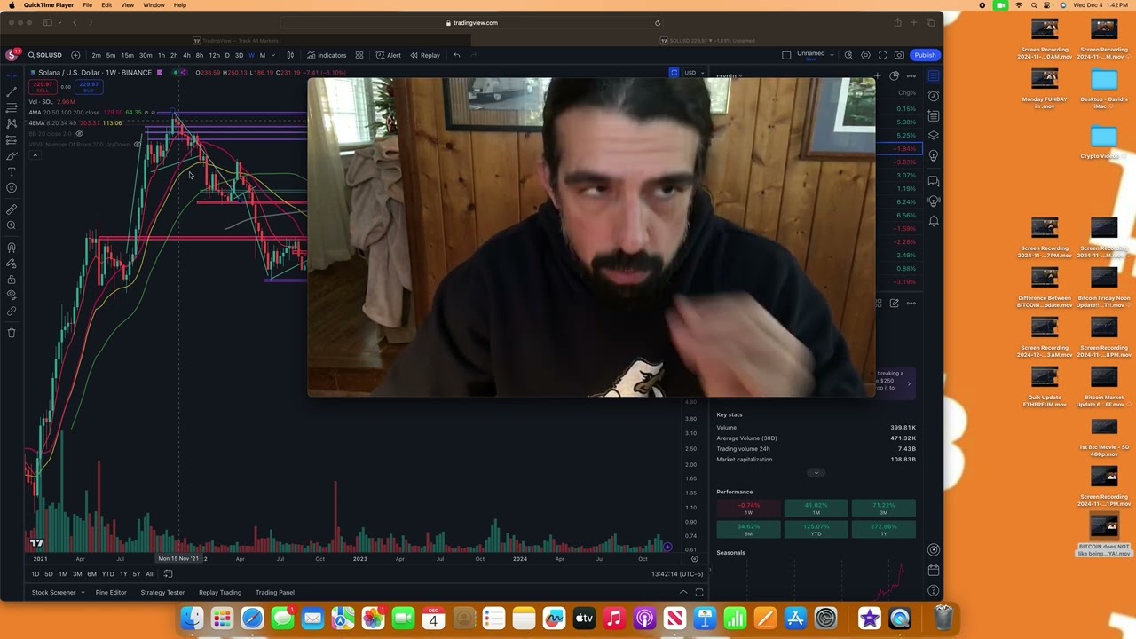Select the 1D date range
Image resolution: width=1136 pixels, height=639 pixels.
(35, 574)
